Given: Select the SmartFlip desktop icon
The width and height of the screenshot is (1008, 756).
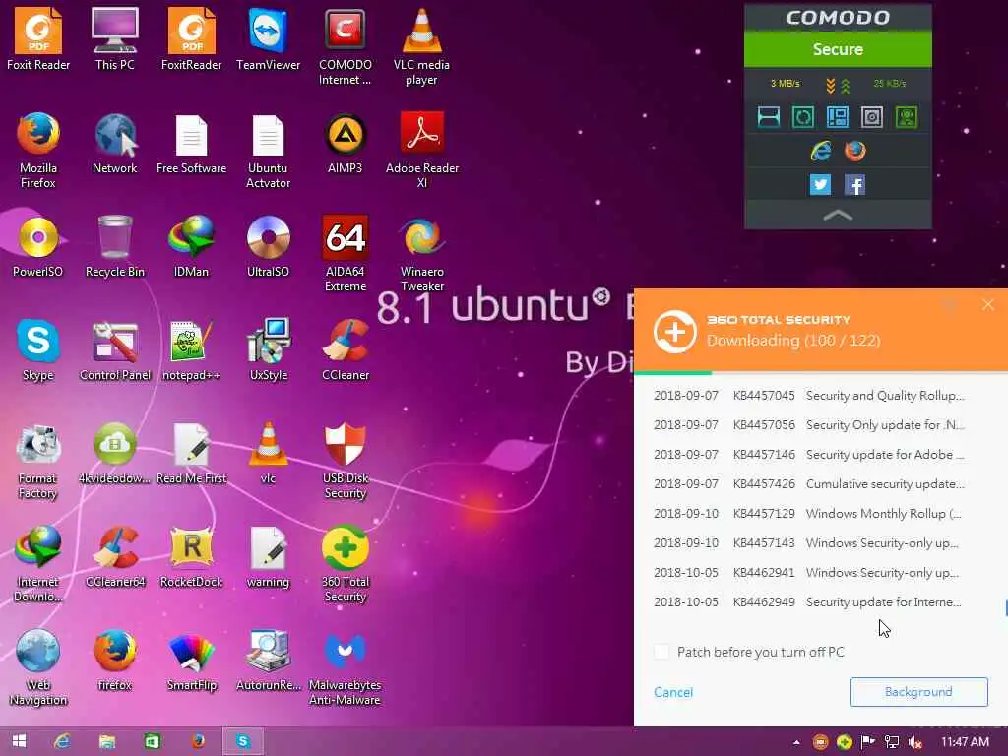Looking at the screenshot, I should [x=192, y=661].
